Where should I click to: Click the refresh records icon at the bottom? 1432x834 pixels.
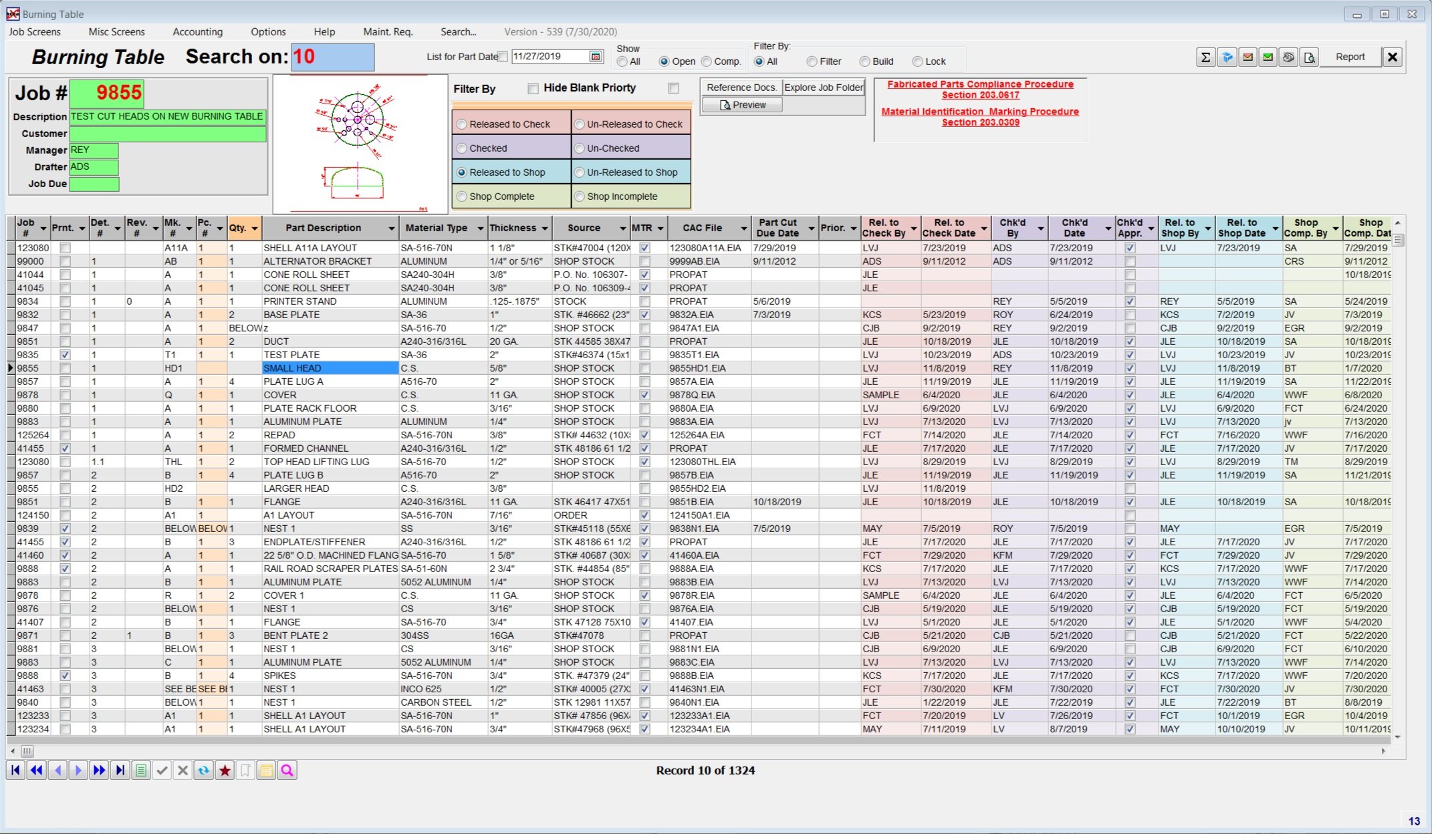pyautogui.click(x=204, y=770)
